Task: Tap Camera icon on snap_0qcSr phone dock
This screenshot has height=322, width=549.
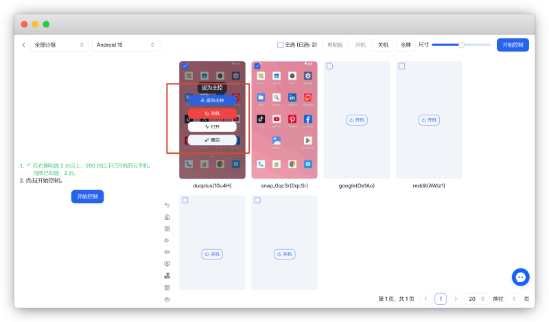Action: 307,164
